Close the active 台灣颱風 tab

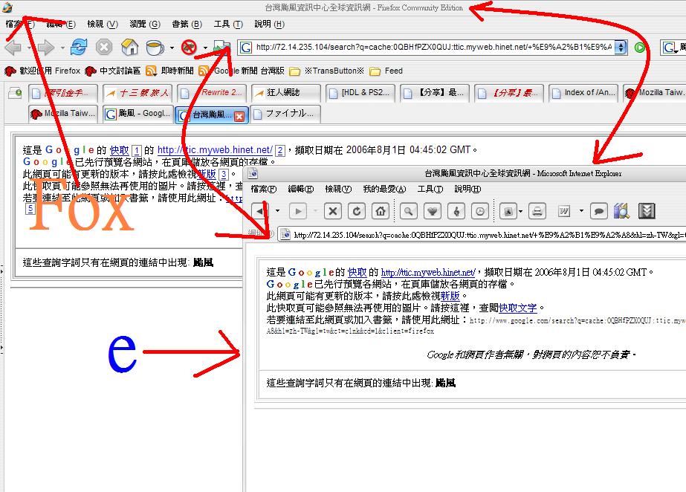[x=239, y=116]
